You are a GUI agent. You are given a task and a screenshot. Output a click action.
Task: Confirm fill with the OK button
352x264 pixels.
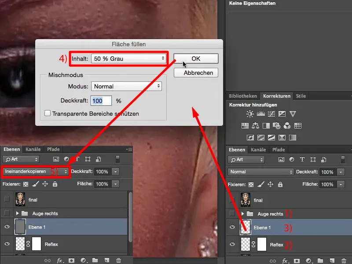[196, 59]
